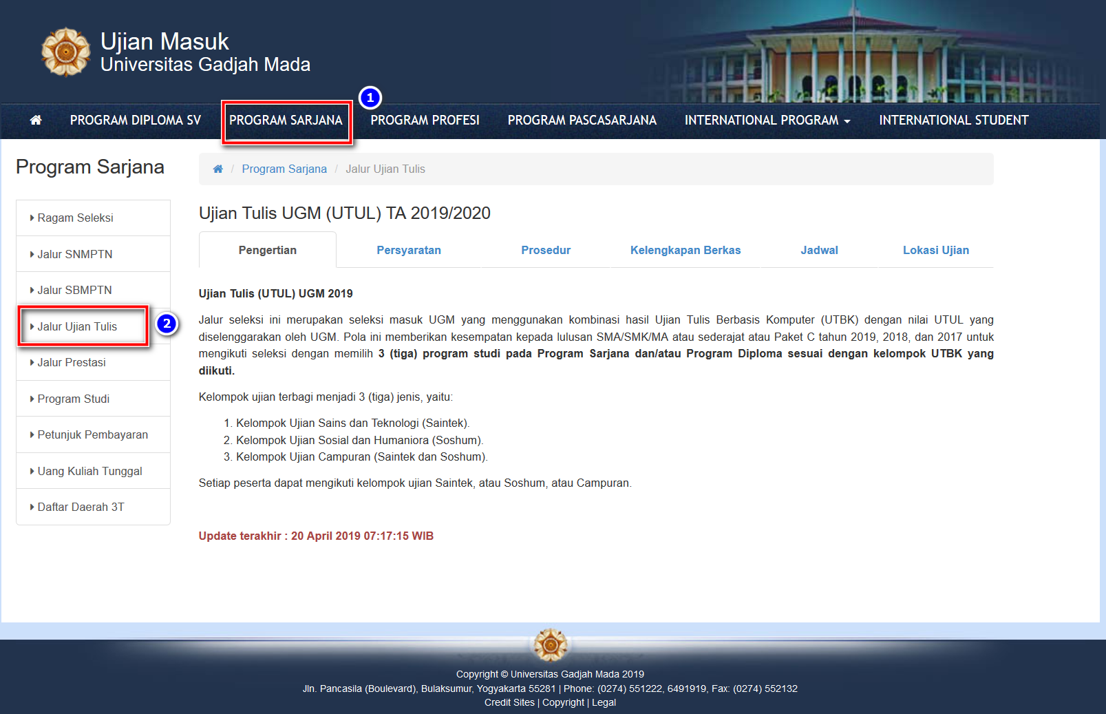Click the UGM logo in the header
Screen dimensions: 1106x714
click(x=65, y=52)
